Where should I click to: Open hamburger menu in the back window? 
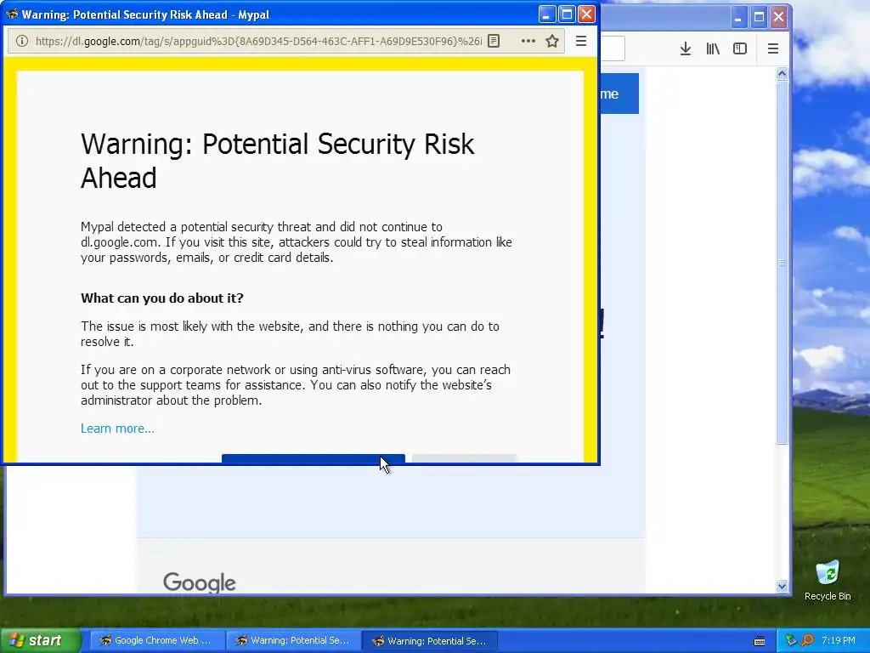point(773,48)
